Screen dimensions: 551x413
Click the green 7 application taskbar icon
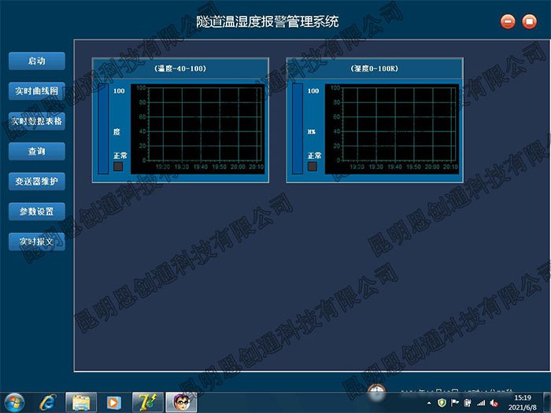(x=146, y=401)
